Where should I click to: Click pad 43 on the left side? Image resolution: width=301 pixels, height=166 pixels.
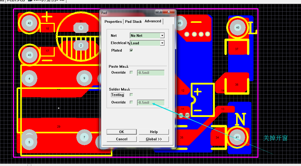click(x=29, y=55)
